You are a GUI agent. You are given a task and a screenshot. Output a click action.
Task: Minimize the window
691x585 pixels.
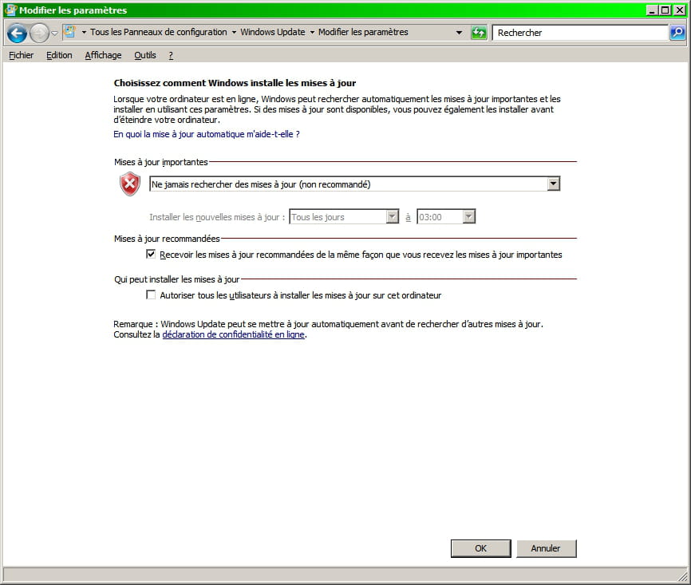652,10
